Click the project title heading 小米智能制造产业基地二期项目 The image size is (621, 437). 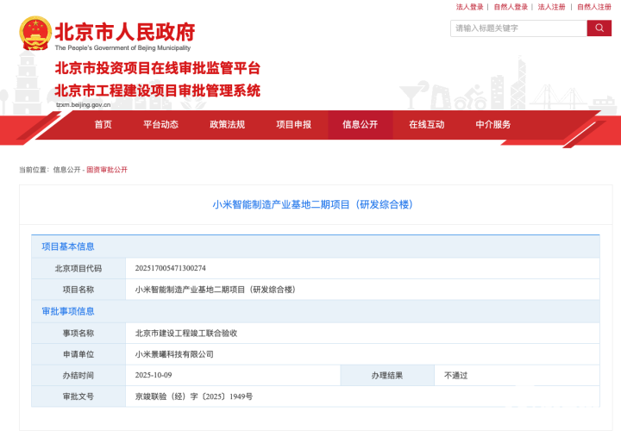pyautogui.click(x=313, y=205)
